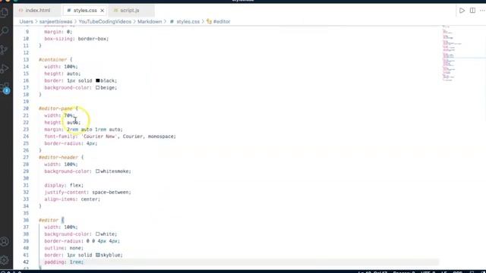486x273 pixels.
Task: Open the whitesmoke color swatch on line 29
Action: pos(98,171)
